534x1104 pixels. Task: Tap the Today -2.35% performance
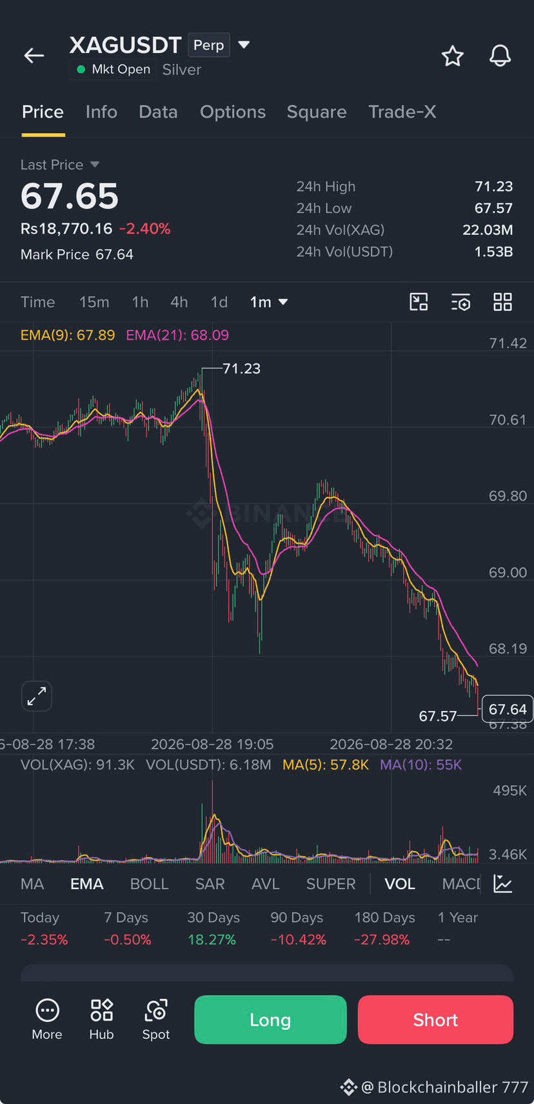(x=44, y=928)
